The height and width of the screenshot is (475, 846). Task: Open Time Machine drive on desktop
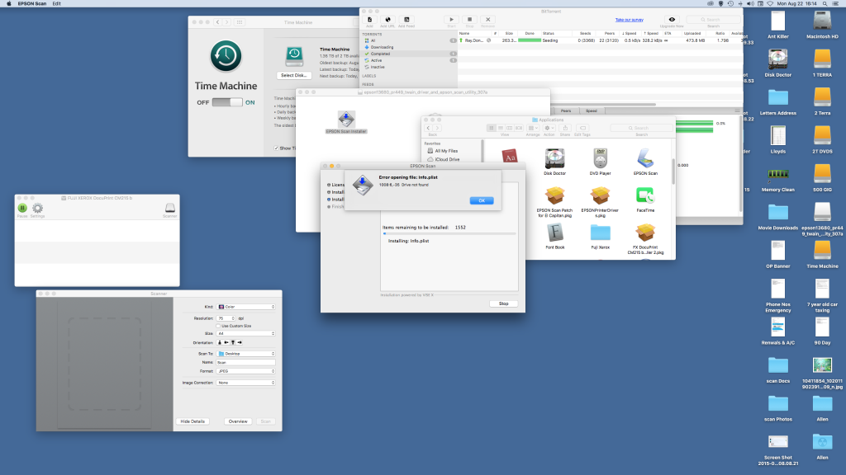tap(822, 251)
